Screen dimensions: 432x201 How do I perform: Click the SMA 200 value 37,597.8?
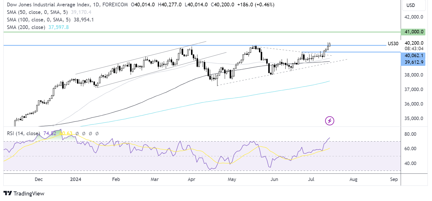[58, 27]
